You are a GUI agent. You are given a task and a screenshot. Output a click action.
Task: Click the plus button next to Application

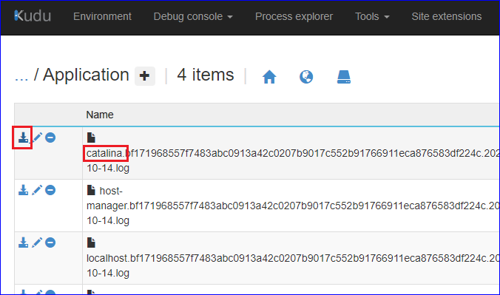pos(145,76)
